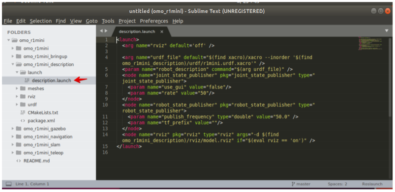Change syntax via Roslaunch label
Viewport: 395px width, 192px height.
click(x=372, y=184)
